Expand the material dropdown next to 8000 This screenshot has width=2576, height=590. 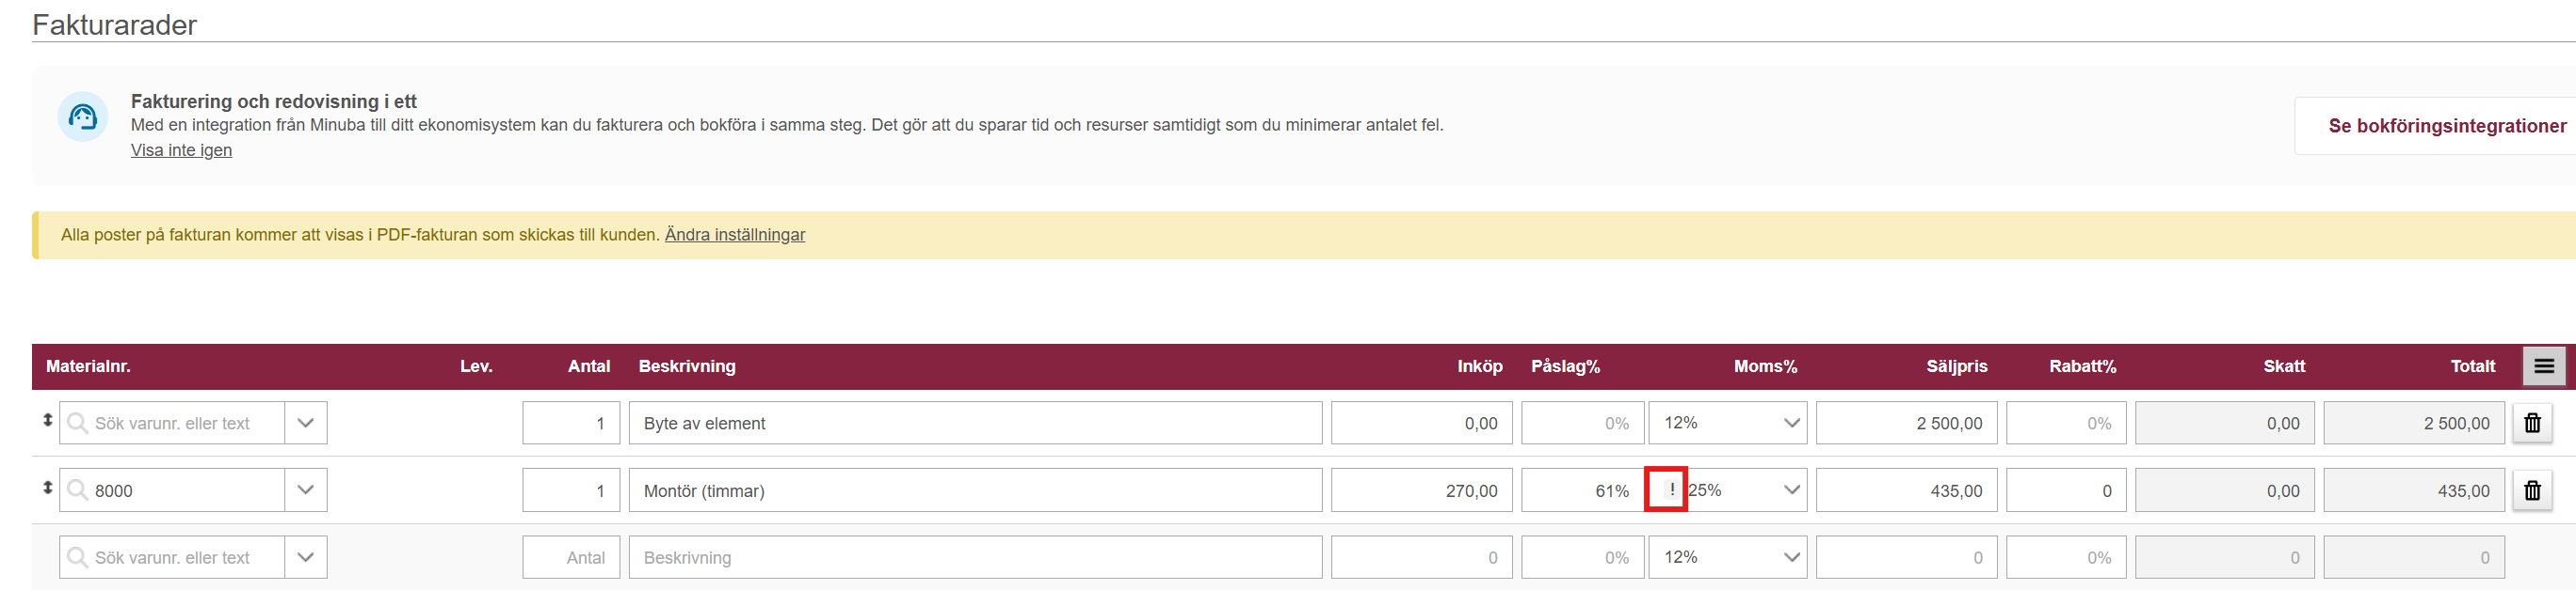pos(306,490)
